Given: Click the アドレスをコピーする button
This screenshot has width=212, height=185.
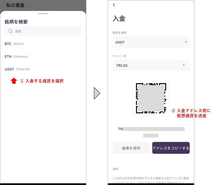Looking at the screenshot, I should pyautogui.click(x=171, y=148).
